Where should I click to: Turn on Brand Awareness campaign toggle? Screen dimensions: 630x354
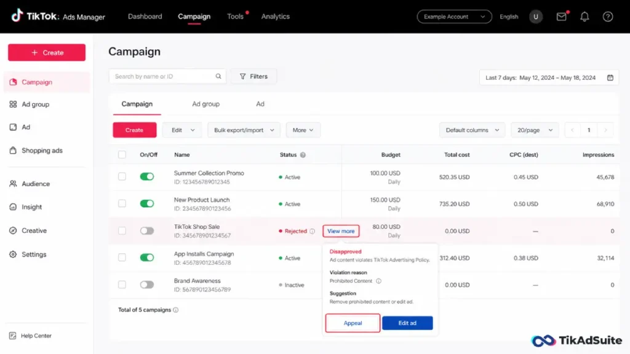147,285
